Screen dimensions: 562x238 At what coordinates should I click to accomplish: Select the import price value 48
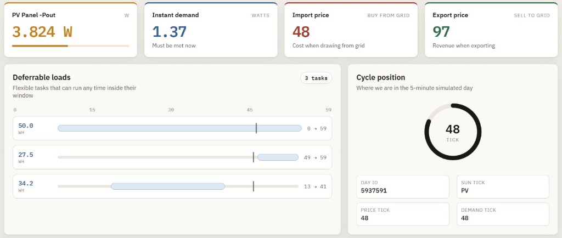tap(301, 32)
